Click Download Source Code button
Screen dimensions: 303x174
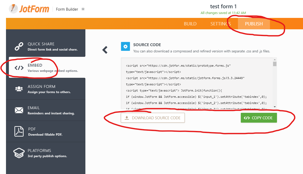click(x=153, y=118)
